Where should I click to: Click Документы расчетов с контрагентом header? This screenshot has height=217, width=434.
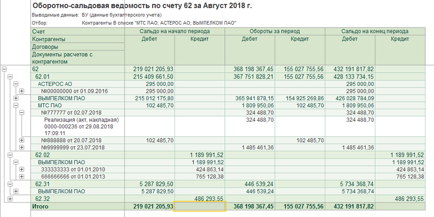pos(78,58)
